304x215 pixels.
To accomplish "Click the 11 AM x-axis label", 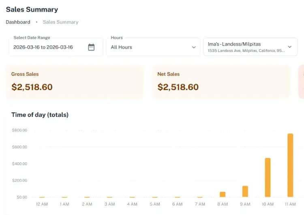I will (290, 204).
